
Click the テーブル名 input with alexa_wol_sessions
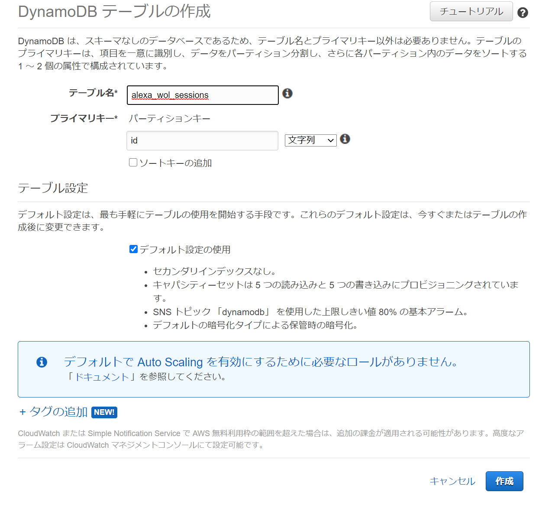(x=203, y=95)
